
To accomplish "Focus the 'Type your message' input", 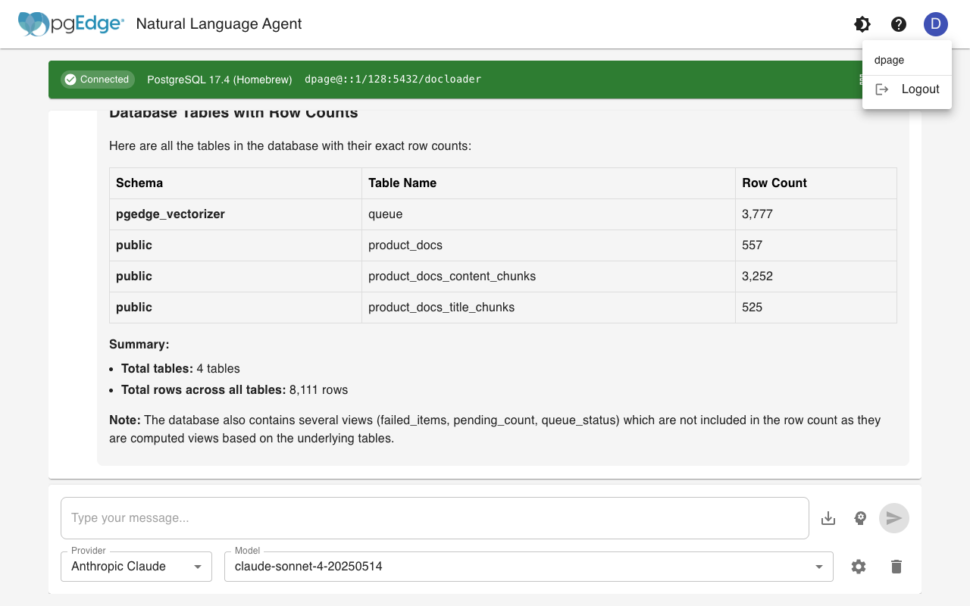I will (x=434, y=518).
